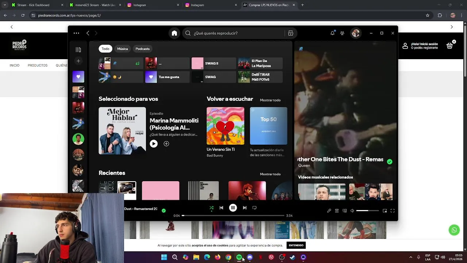This screenshot has width=467, height=263.
Task: Open Spotify notifications bell
Action: click(x=332, y=33)
